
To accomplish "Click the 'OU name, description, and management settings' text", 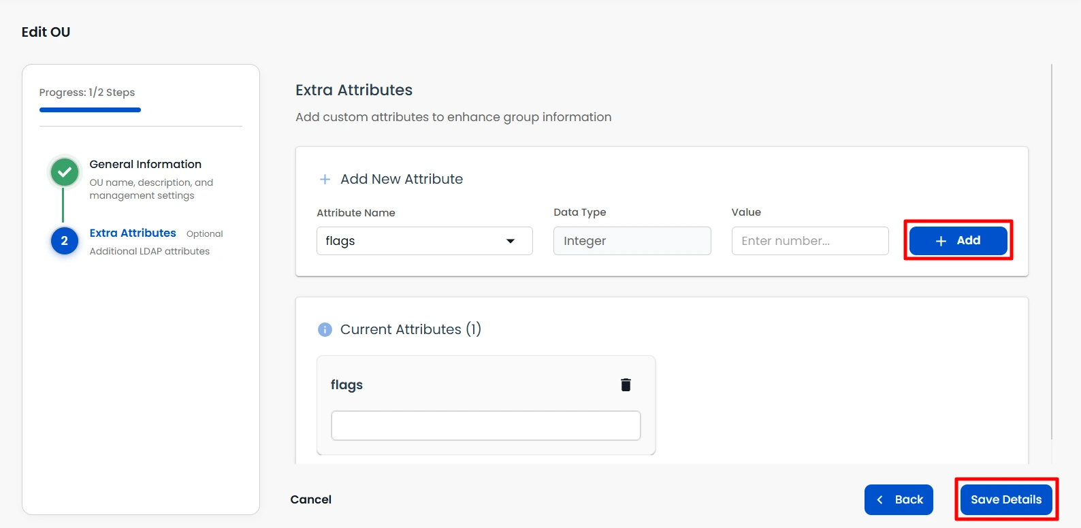I will 151,189.
